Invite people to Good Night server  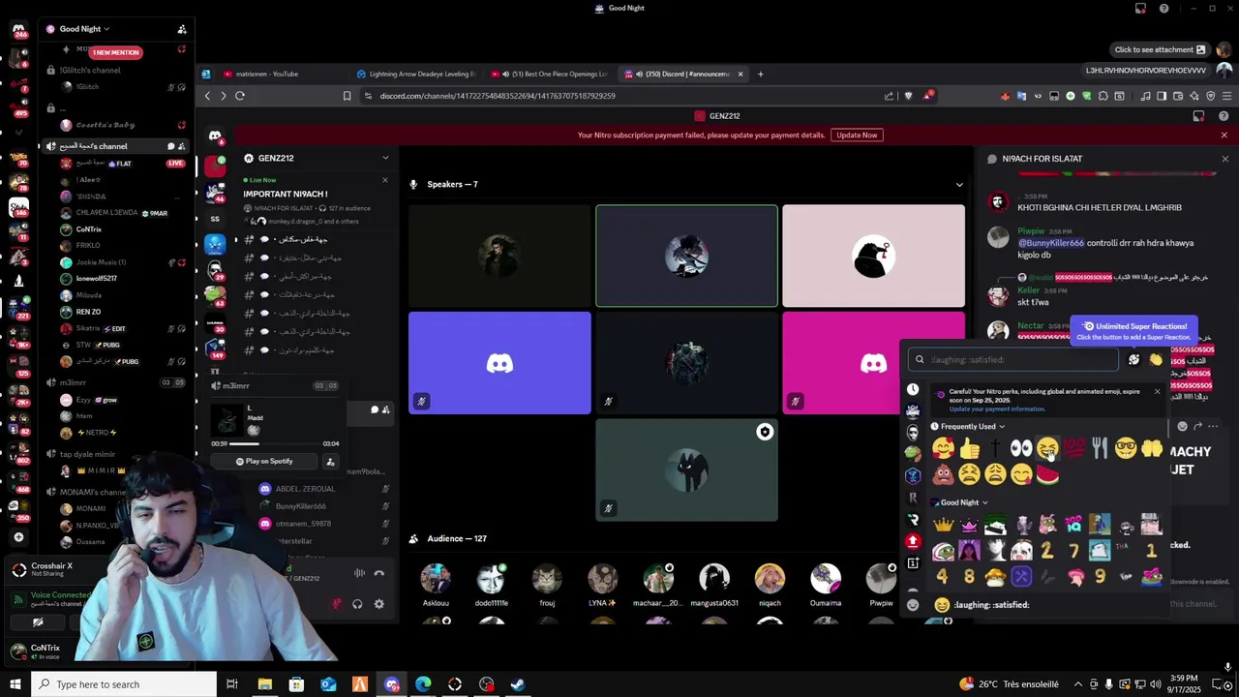(x=182, y=29)
